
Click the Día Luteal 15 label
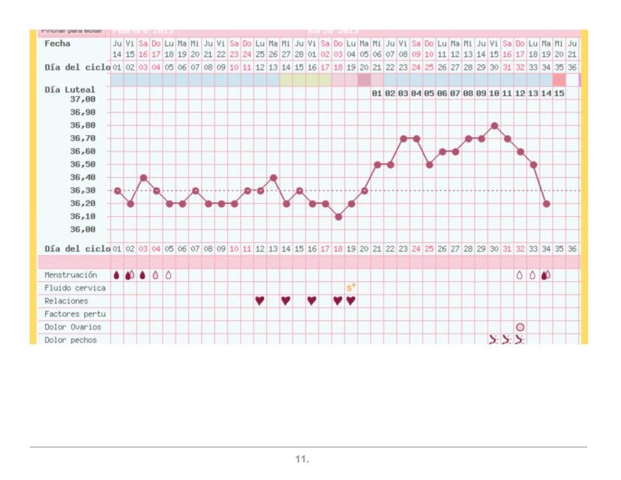click(559, 93)
